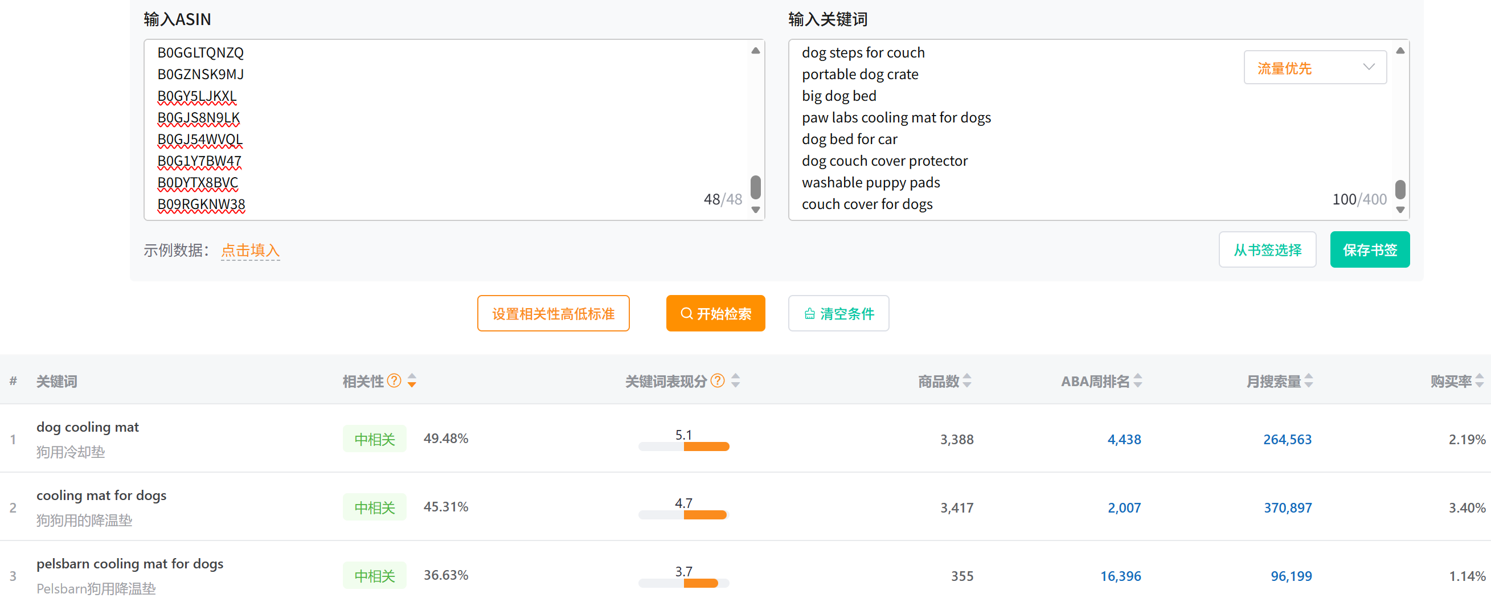Click ABA rank 2,007
1491x598 pixels.
pyautogui.click(x=1124, y=507)
